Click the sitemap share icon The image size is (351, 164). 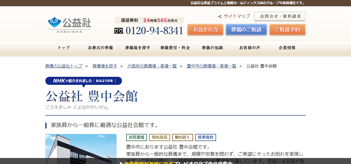[220, 16]
